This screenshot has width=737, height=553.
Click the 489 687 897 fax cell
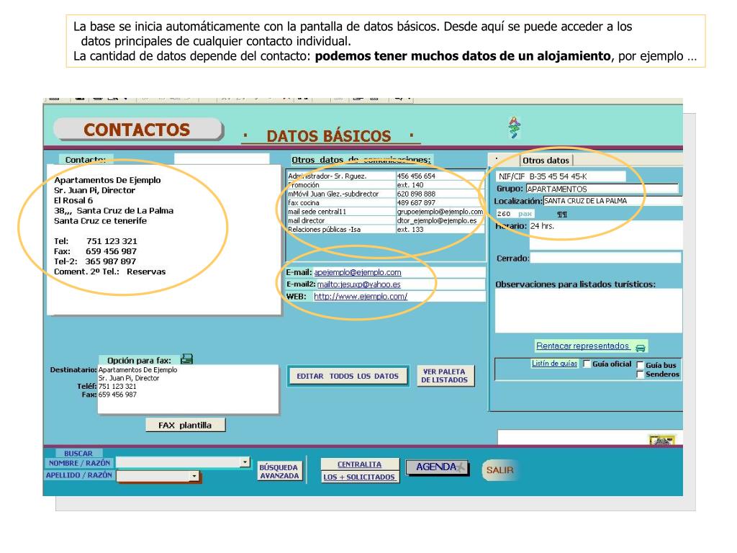[x=440, y=202]
